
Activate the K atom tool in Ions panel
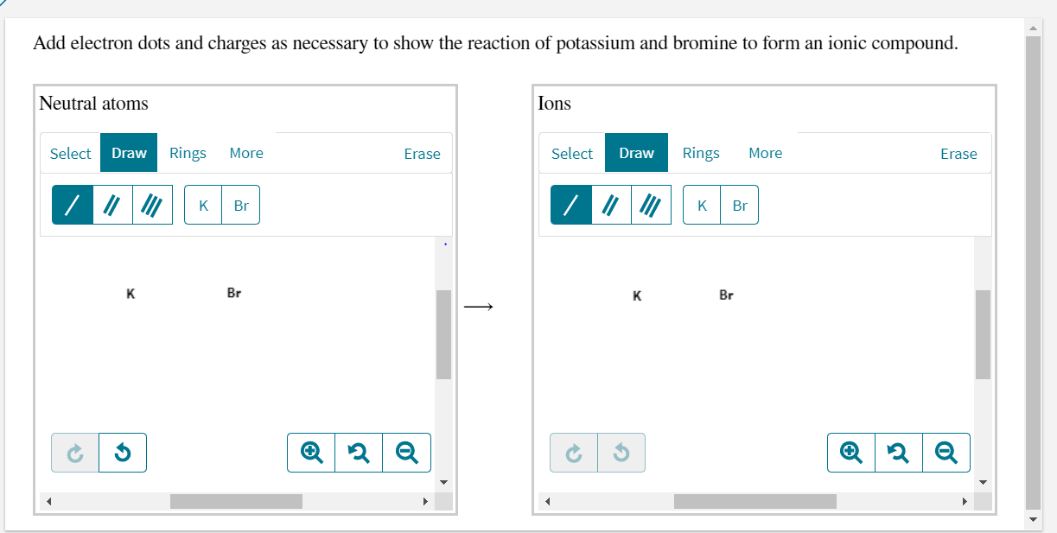(x=701, y=205)
